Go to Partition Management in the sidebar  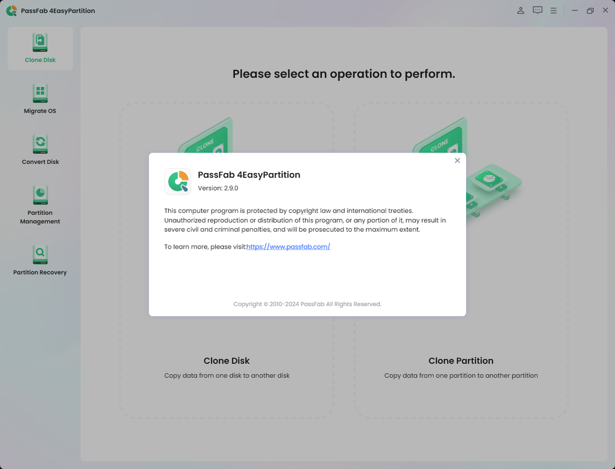tap(40, 205)
